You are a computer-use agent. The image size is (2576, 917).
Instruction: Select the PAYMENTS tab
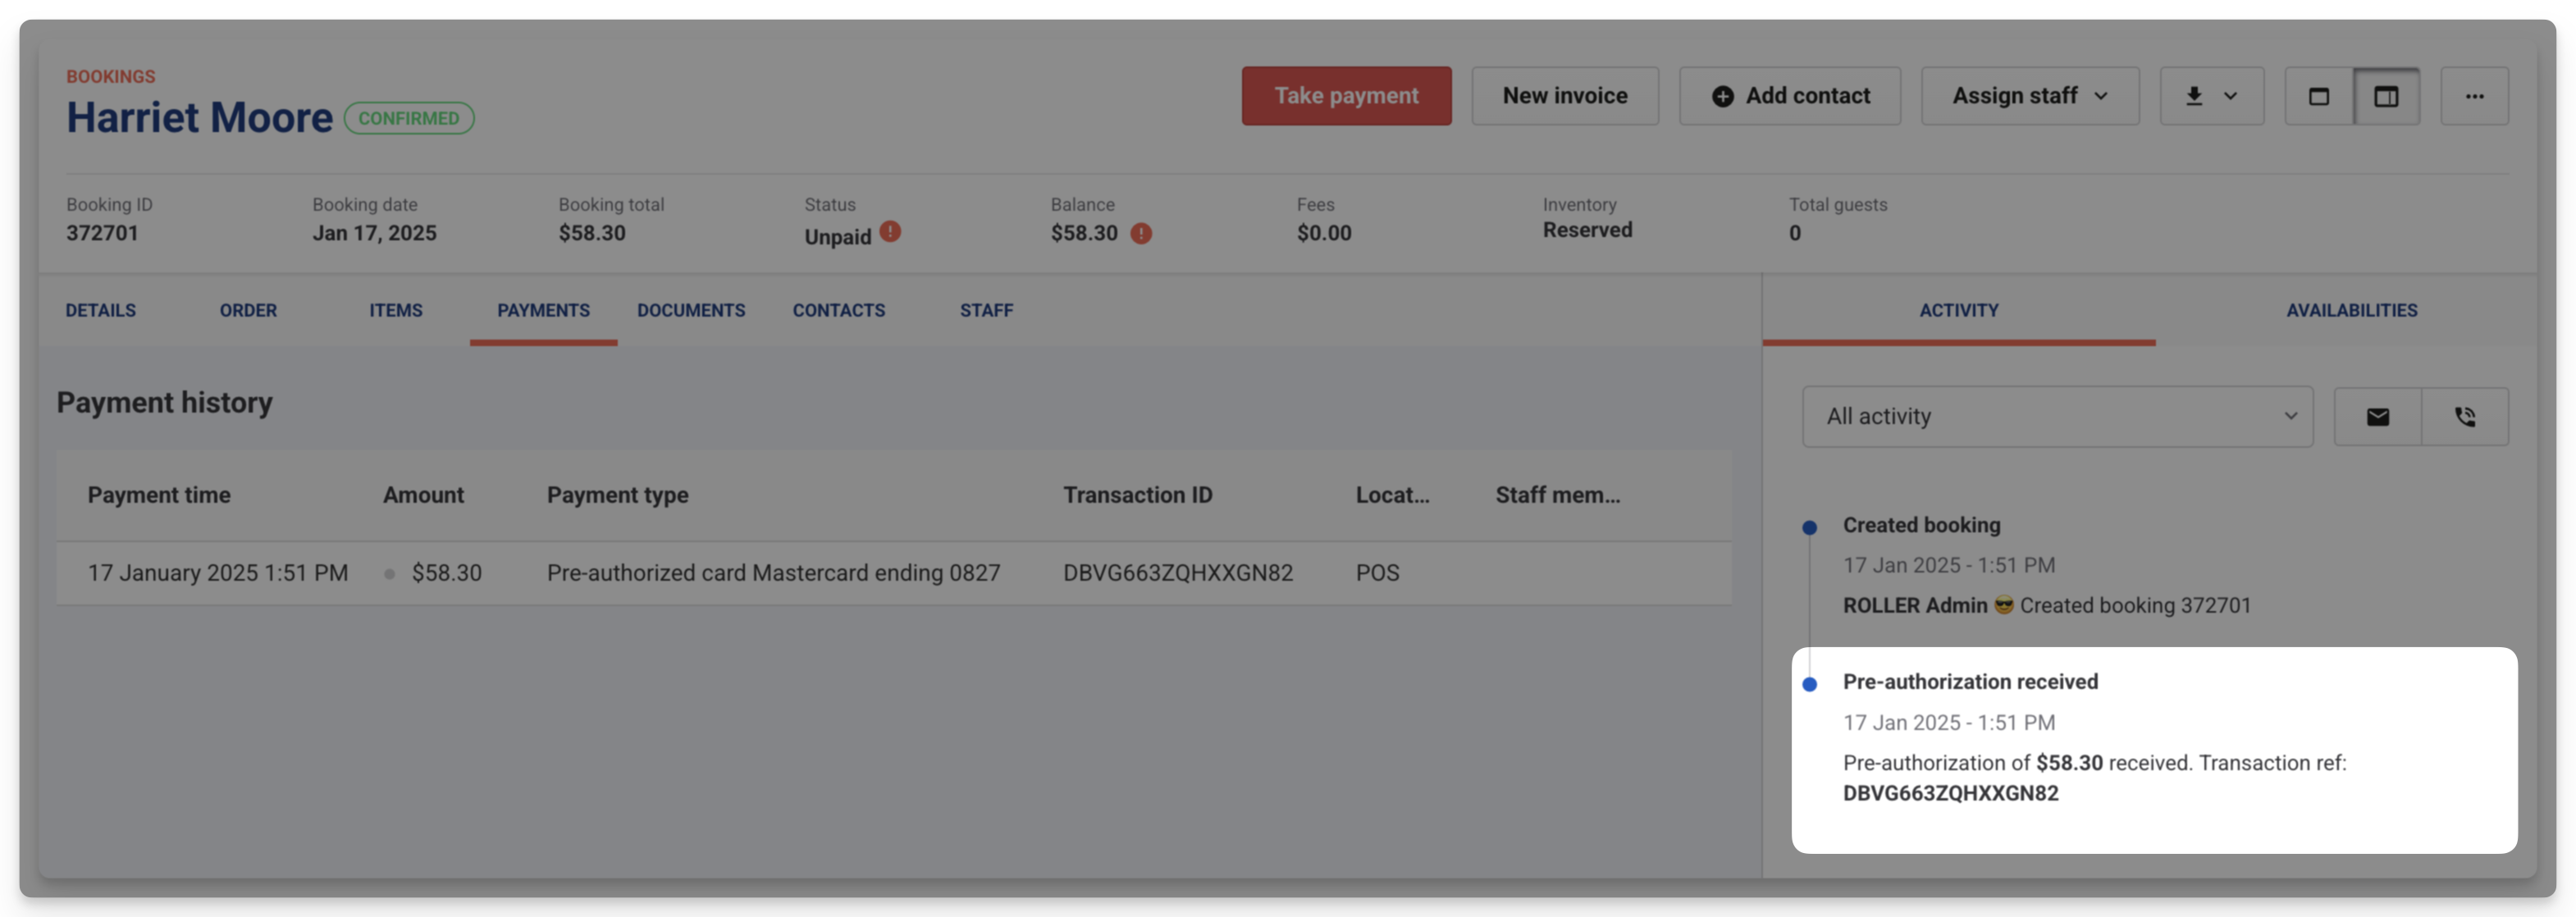[x=543, y=310]
